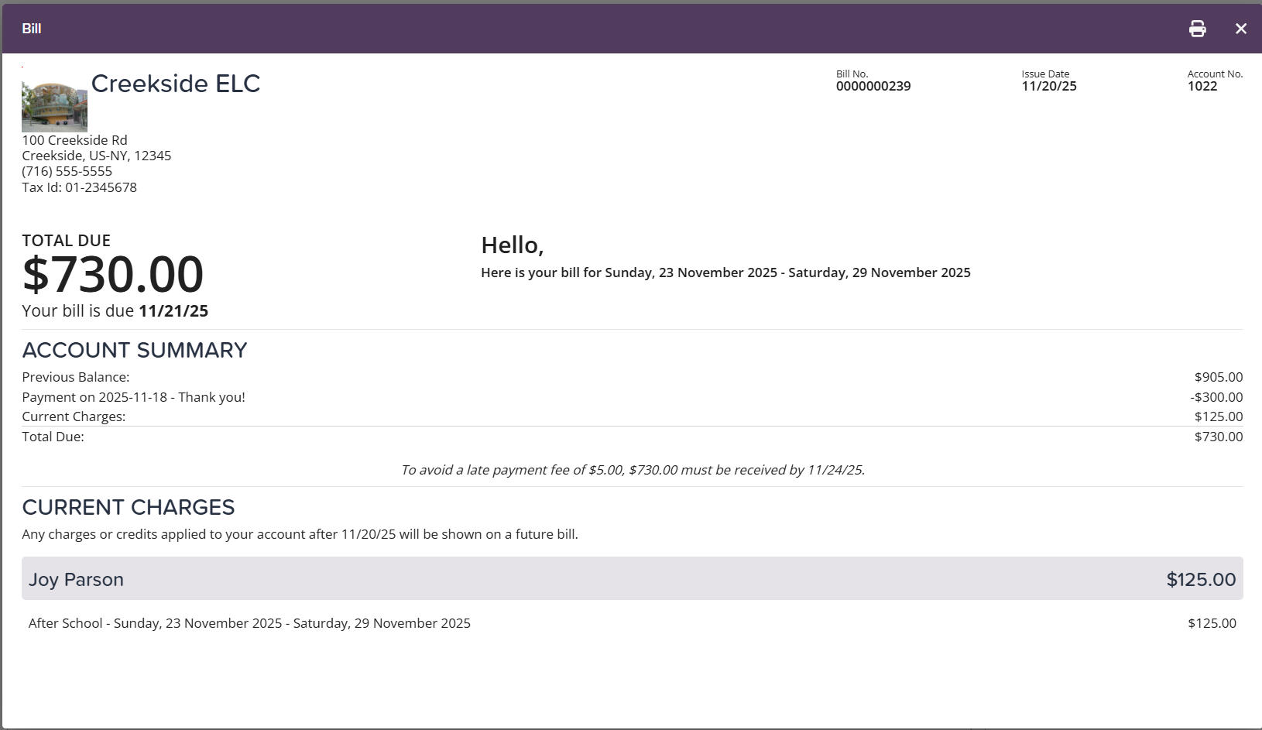
Task: Click the After School line item
Action: (x=249, y=623)
